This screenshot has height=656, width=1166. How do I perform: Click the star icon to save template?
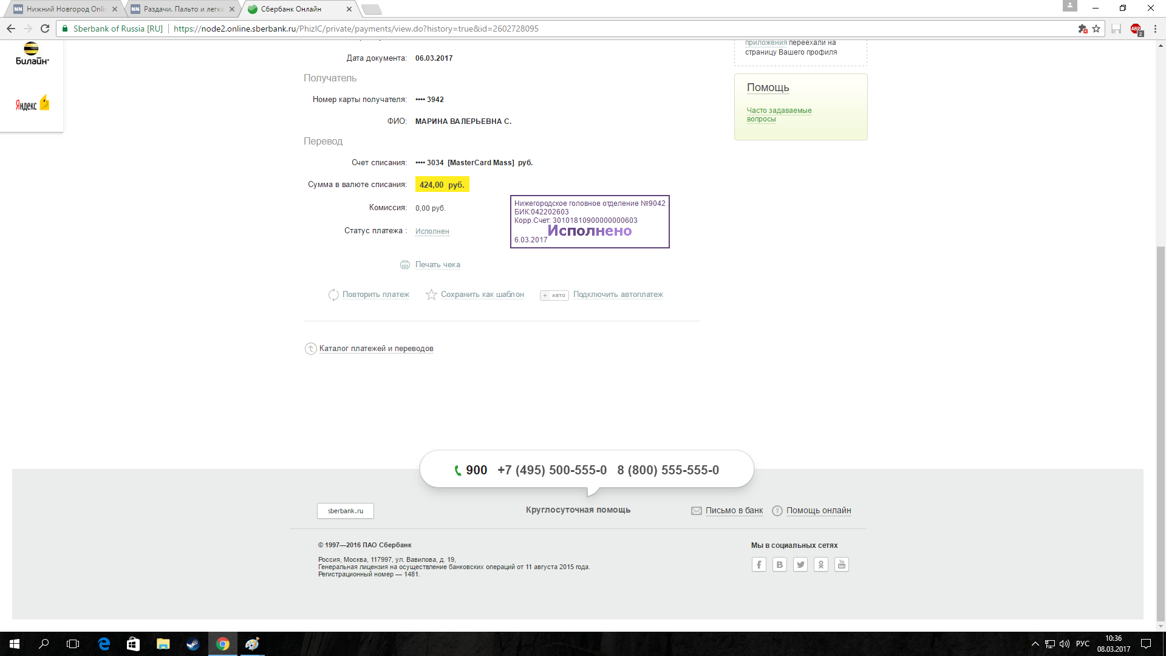click(x=431, y=295)
